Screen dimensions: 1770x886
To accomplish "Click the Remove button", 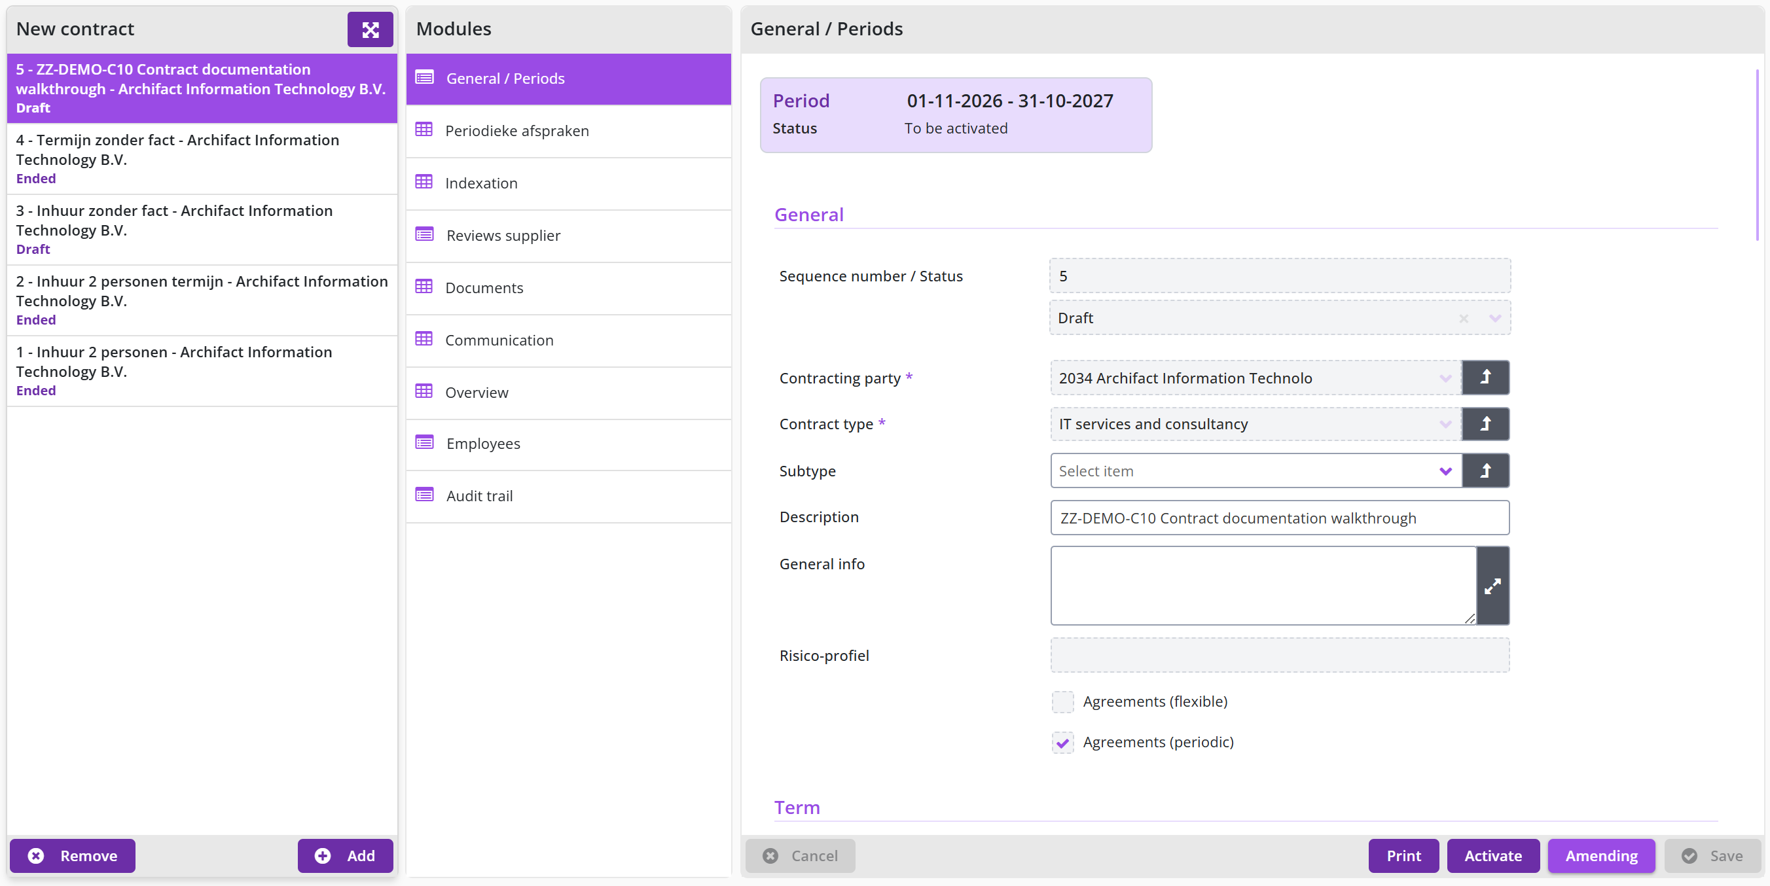I will (x=72, y=855).
